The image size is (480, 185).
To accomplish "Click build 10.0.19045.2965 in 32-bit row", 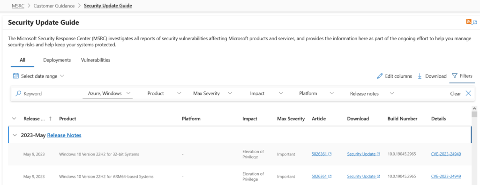I will pyautogui.click(x=402, y=154).
